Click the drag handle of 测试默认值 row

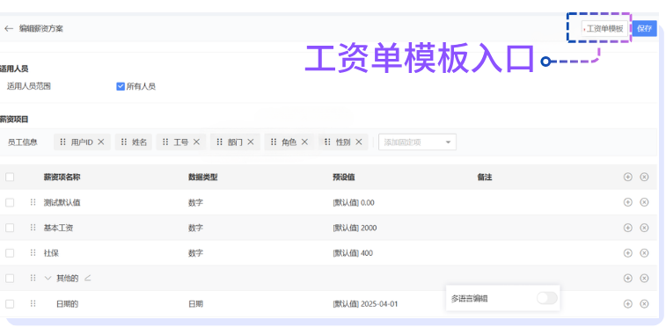tap(33, 202)
